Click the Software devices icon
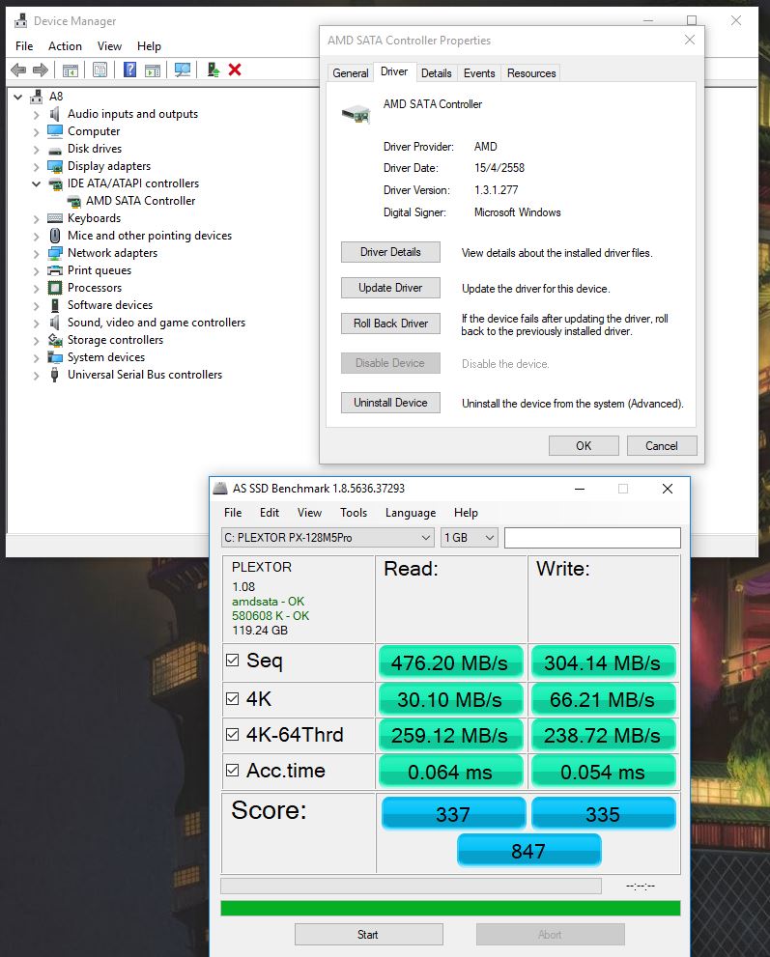This screenshot has height=957, width=770. (55, 305)
